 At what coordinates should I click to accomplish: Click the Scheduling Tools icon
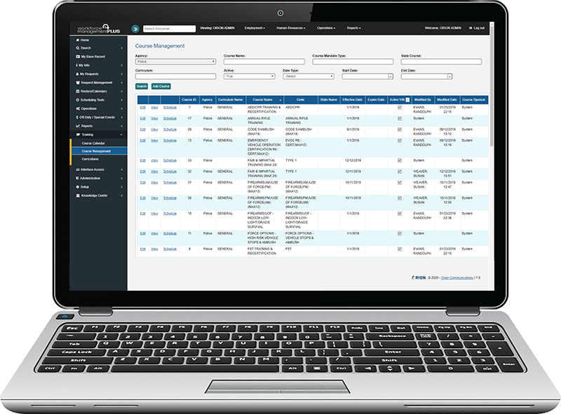coord(78,99)
